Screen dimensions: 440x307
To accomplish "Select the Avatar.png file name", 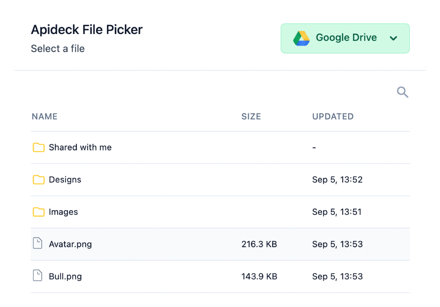I will 70,244.
